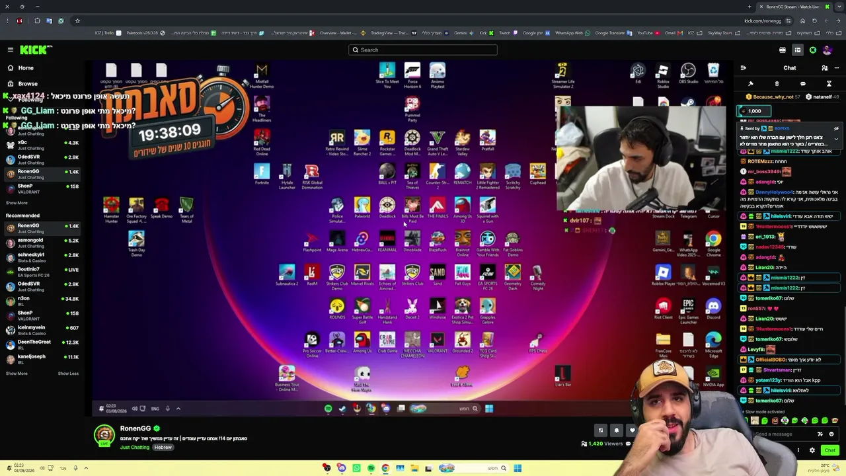
Task: Click the KICK logo
Action: (36, 50)
